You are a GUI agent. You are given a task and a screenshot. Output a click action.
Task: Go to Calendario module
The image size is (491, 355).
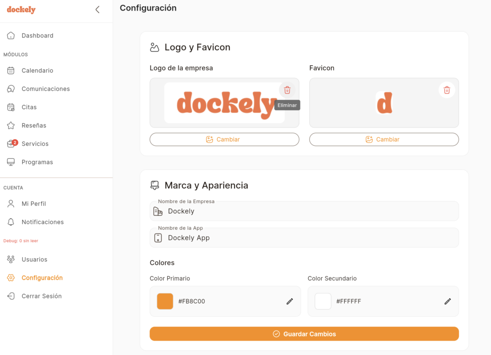tap(37, 71)
